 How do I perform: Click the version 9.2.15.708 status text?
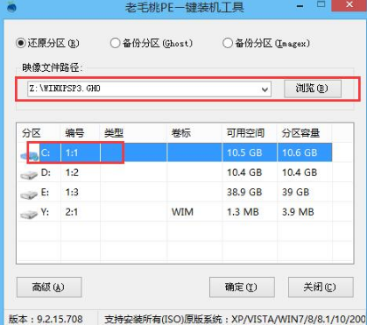[x=46, y=319]
